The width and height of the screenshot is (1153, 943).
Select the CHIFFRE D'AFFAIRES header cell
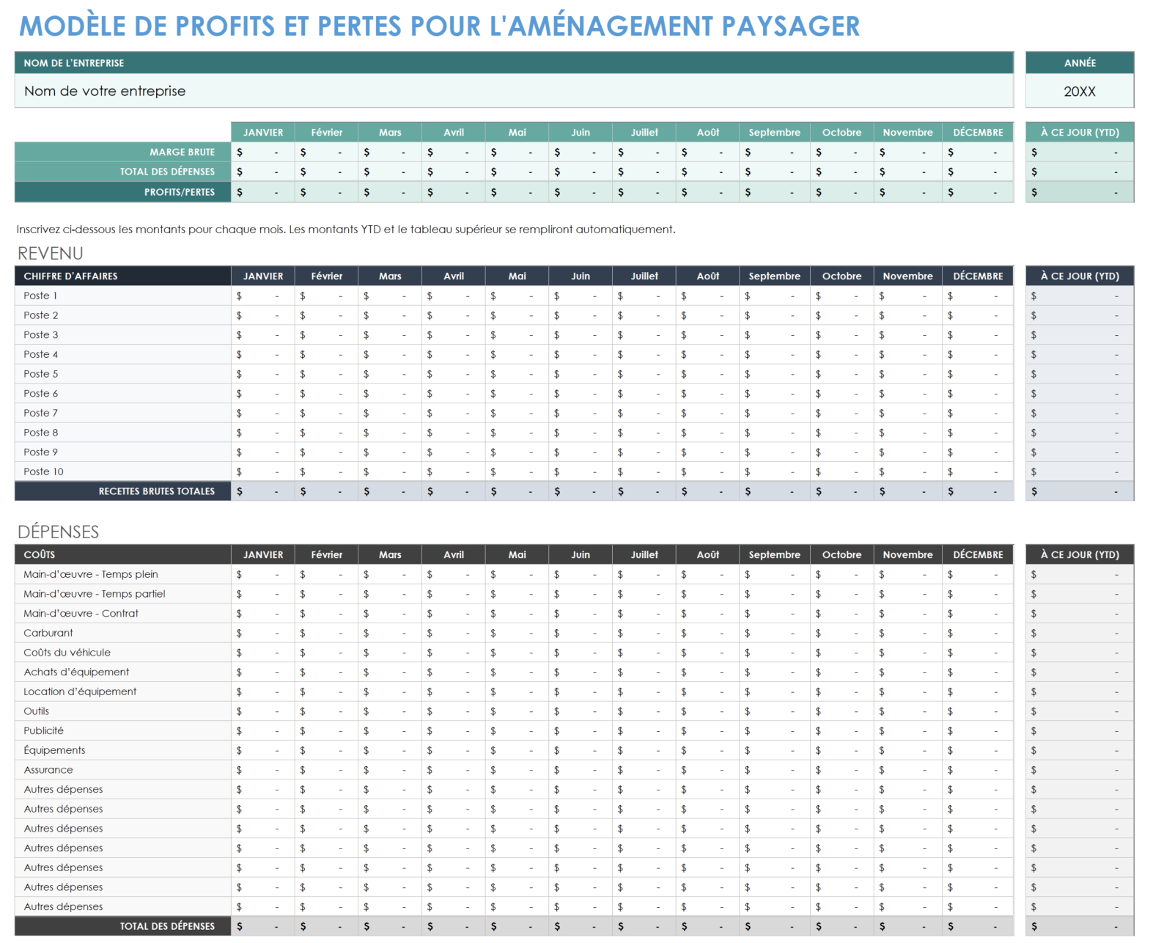(x=123, y=276)
